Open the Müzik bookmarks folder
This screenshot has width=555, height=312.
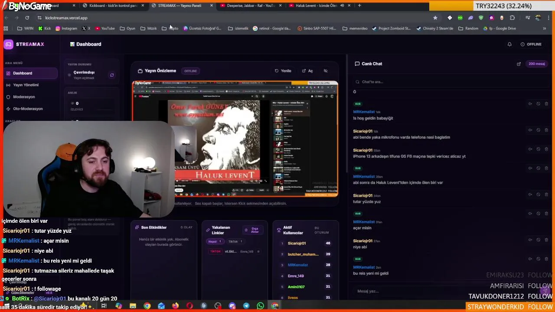pos(149,29)
